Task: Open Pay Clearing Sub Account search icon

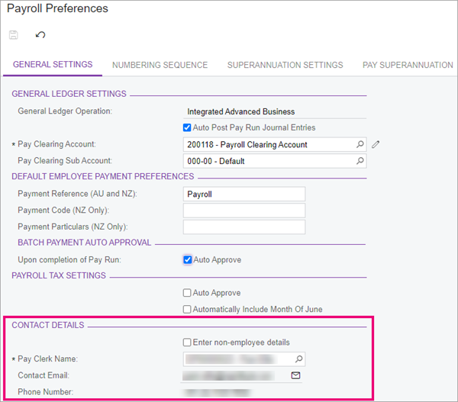Action: [x=360, y=161]
